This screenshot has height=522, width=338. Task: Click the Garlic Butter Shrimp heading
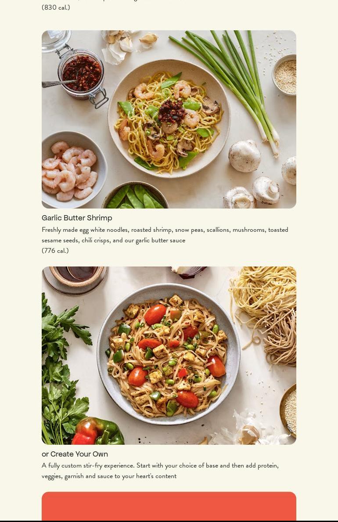pos(77,218)
